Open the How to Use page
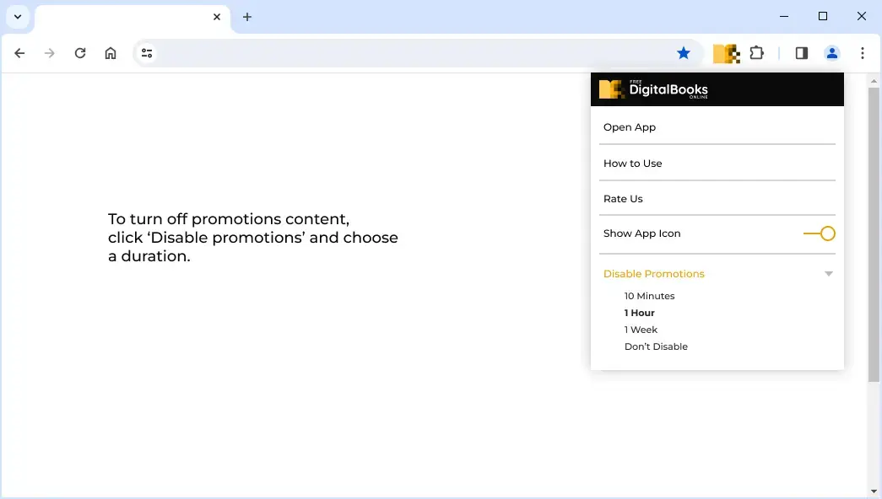Image resolution: width=882 pixels, height=499 pixels. tap(633, 163)
